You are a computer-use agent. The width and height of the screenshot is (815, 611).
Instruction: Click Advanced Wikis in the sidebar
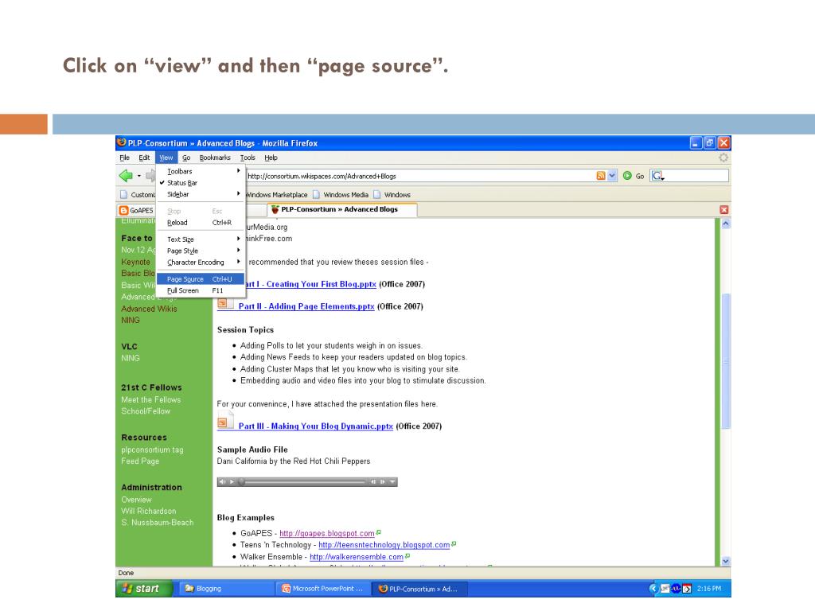pos(149,309)
